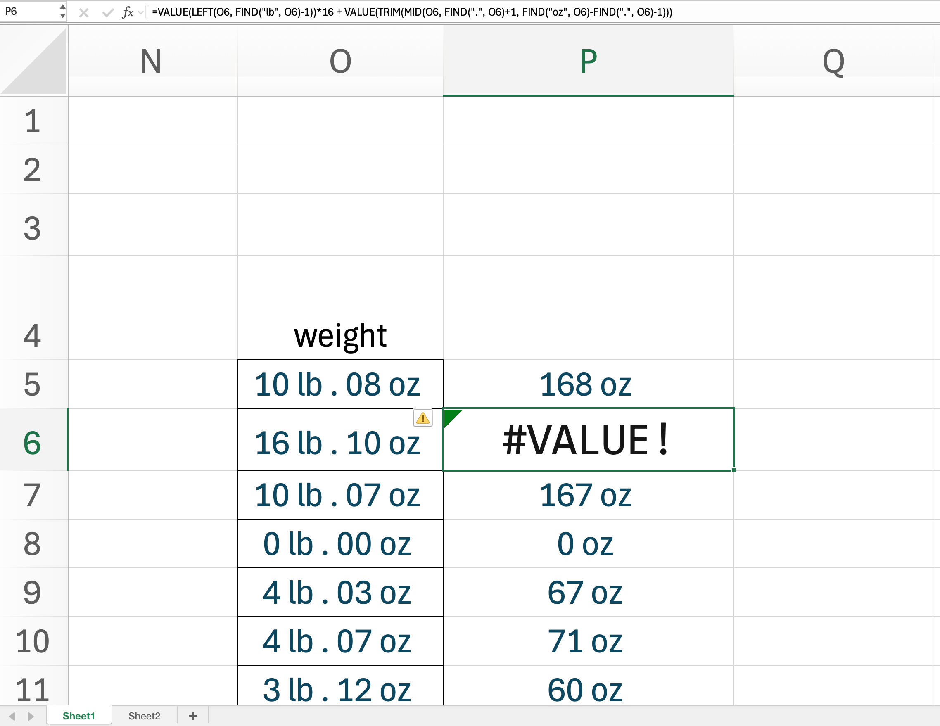Select the cell with 16 lb . 10 oz
Viewport: 940px width, 726px height.
coord(337,443)
